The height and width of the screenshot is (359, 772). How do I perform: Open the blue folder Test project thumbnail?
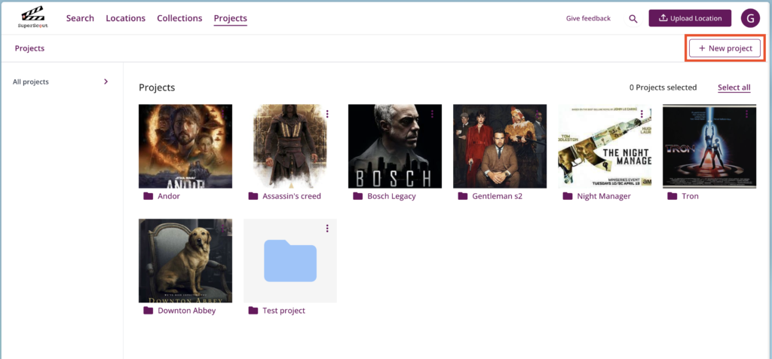pos(290,261)
